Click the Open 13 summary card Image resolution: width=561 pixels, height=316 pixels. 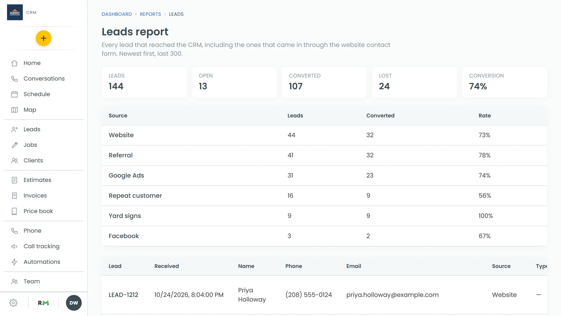[x=234, y=83]
